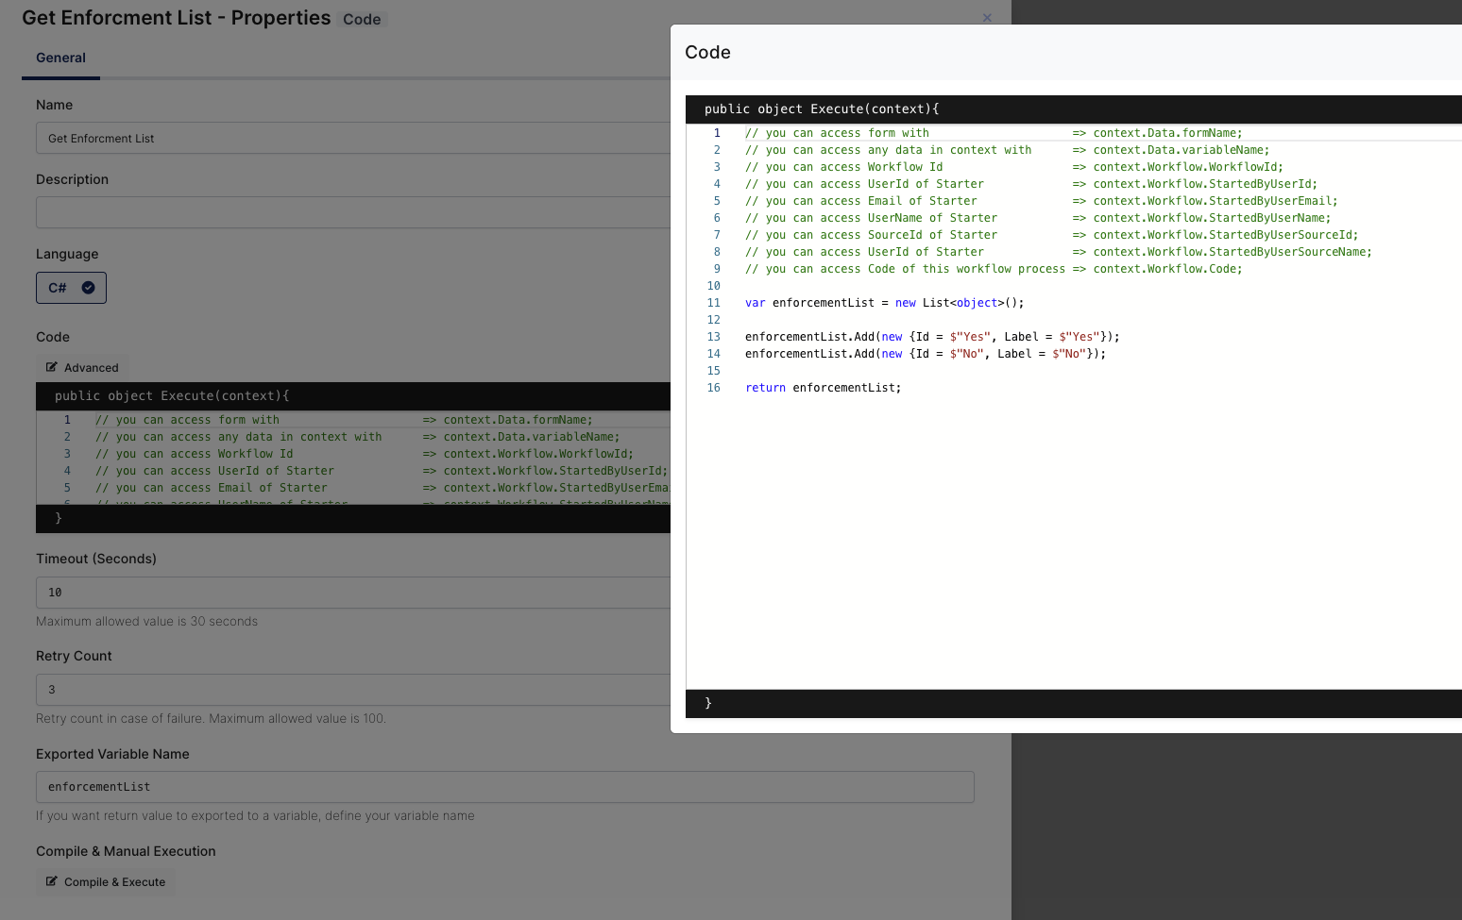1462x920 pixels.
Task: Switch to the General tab
Action: click(60, 58)
